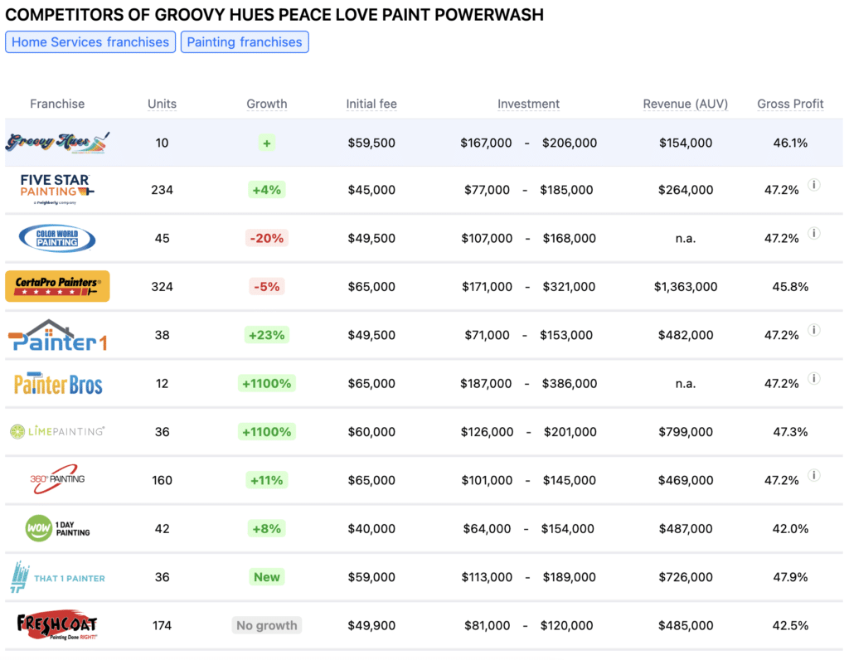
Task: Click the 174 units value
Action: (x=162, y=625)
